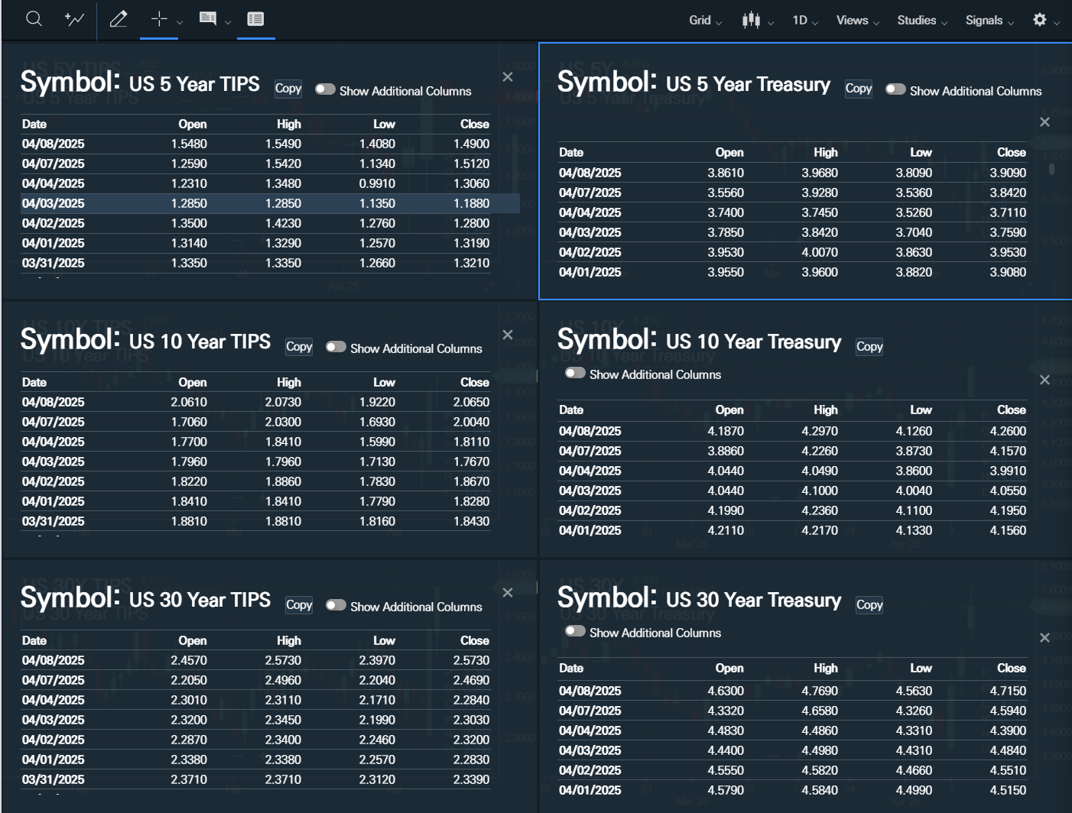The height and width of the screenshot is (813, 1072).
Task: Toggle the data table view icon
Action: point(255,19)
